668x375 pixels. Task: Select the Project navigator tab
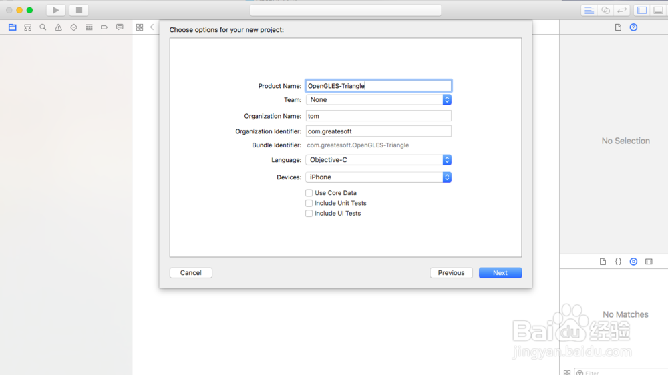12,27
